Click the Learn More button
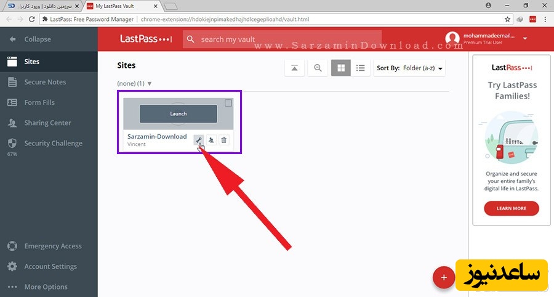The width and height of the screenshot is (554, 297). pyautogui.click(x=511, y=208)
